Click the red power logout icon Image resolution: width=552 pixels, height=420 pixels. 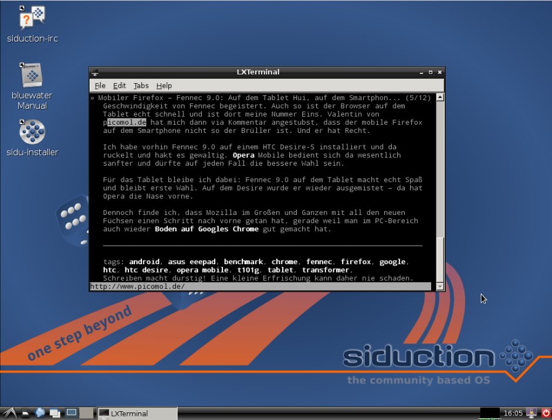click(546, 413)
